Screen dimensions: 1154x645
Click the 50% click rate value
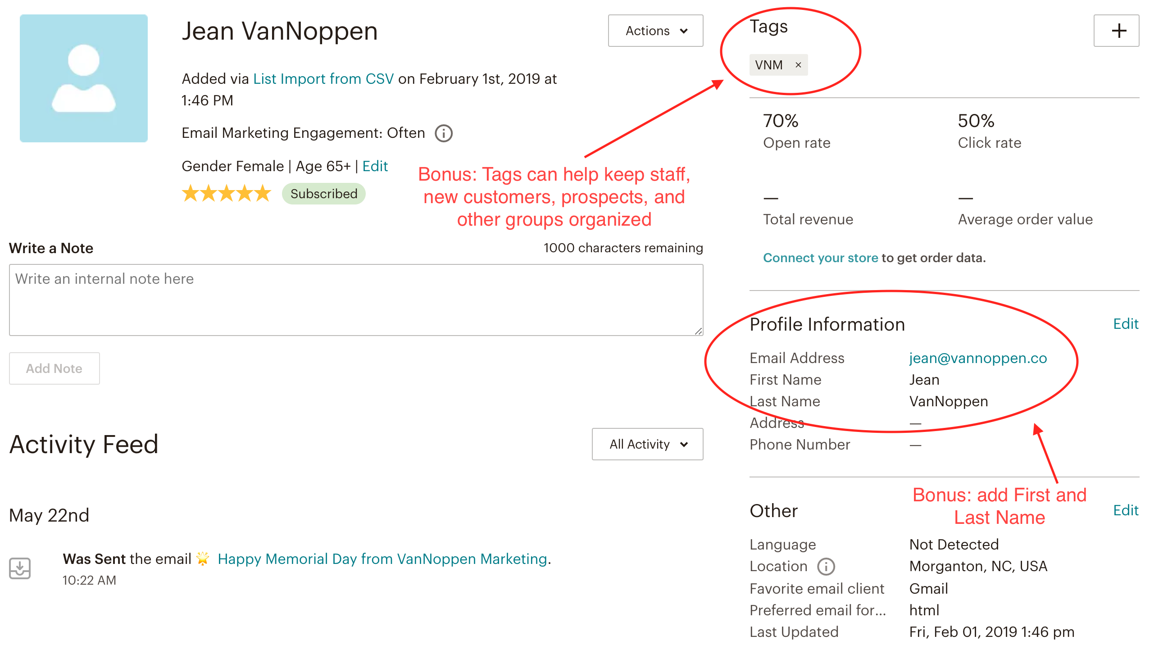976,121
